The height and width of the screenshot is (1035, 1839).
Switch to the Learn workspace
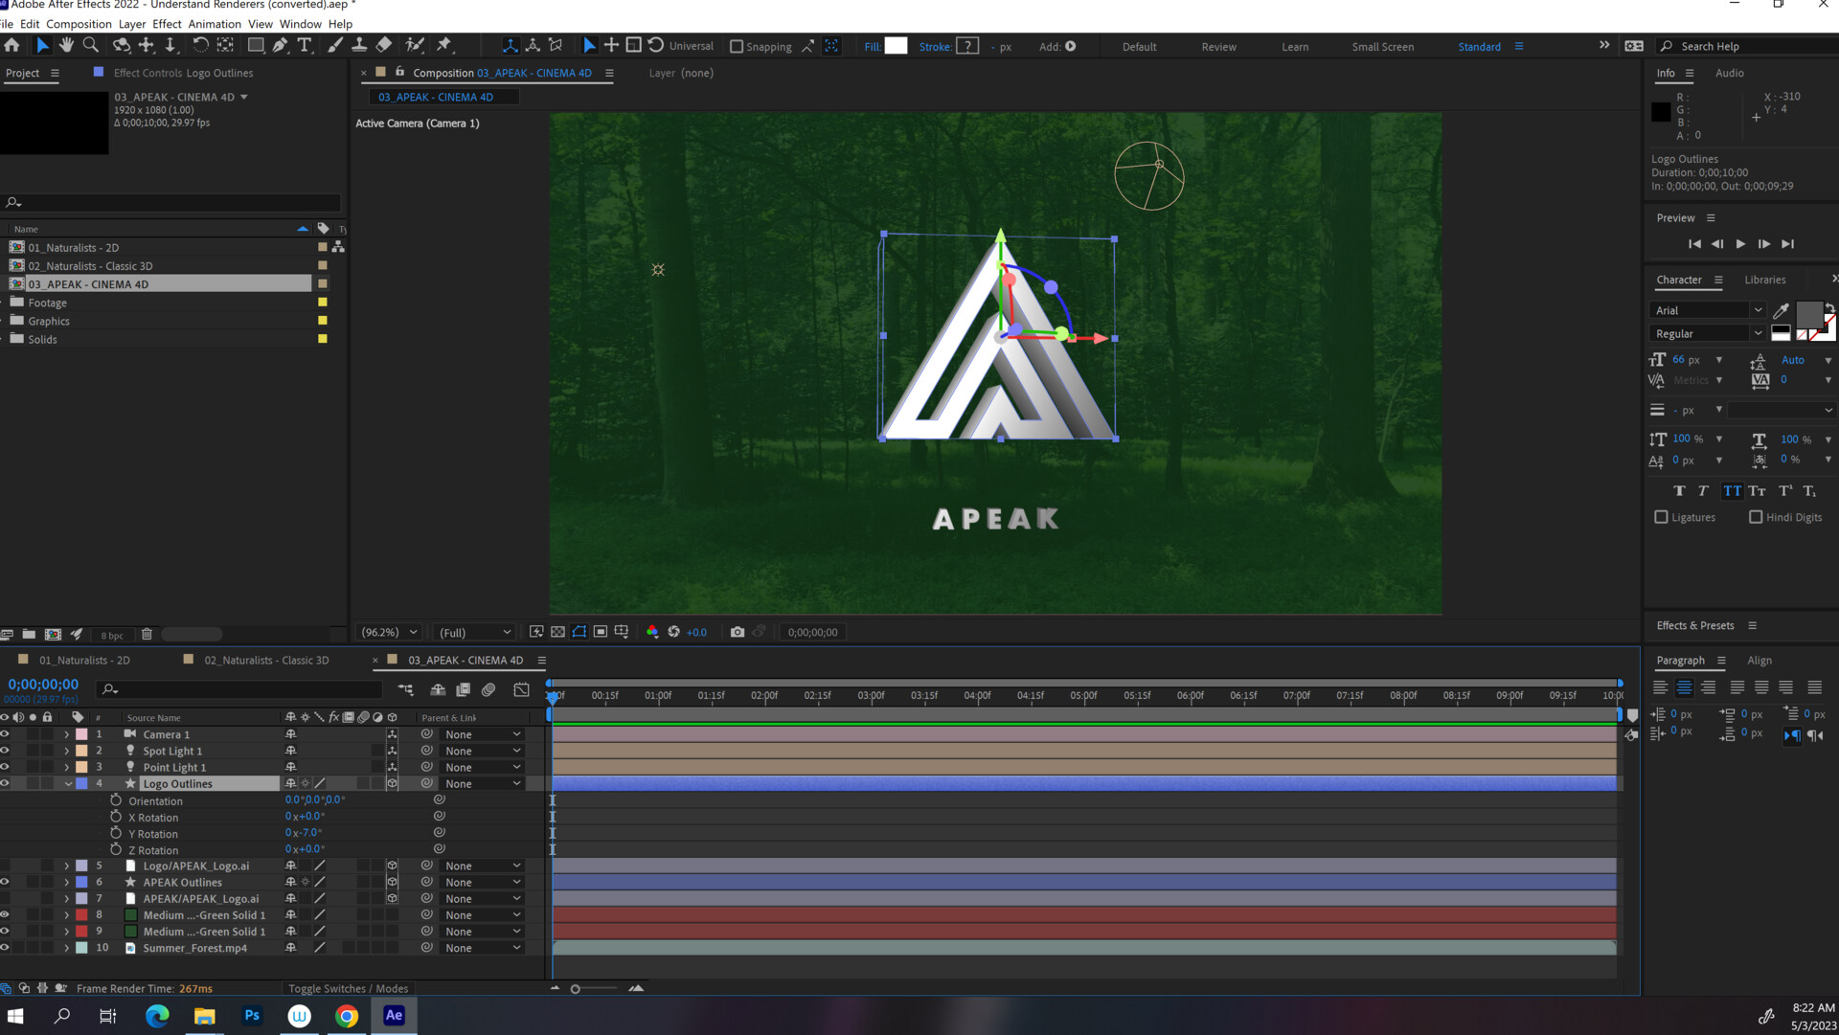coord(1295,46)
